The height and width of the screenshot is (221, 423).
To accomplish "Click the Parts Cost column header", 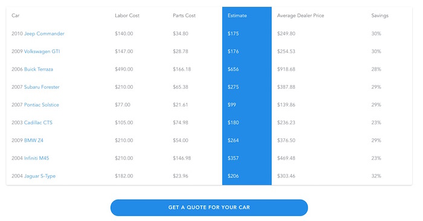I will pyautogui.click(x=184, y=16).
